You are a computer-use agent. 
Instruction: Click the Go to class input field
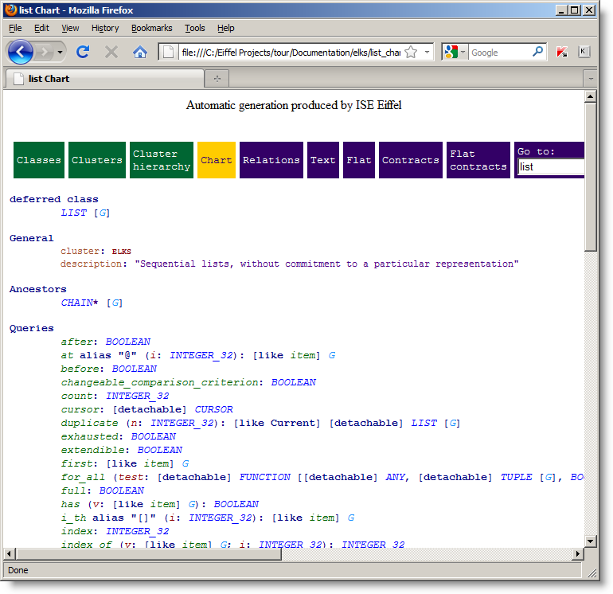click(551, 167)
